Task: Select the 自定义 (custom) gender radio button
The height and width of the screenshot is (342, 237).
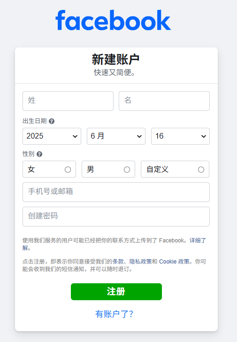Action: click(x=201, y=170)
